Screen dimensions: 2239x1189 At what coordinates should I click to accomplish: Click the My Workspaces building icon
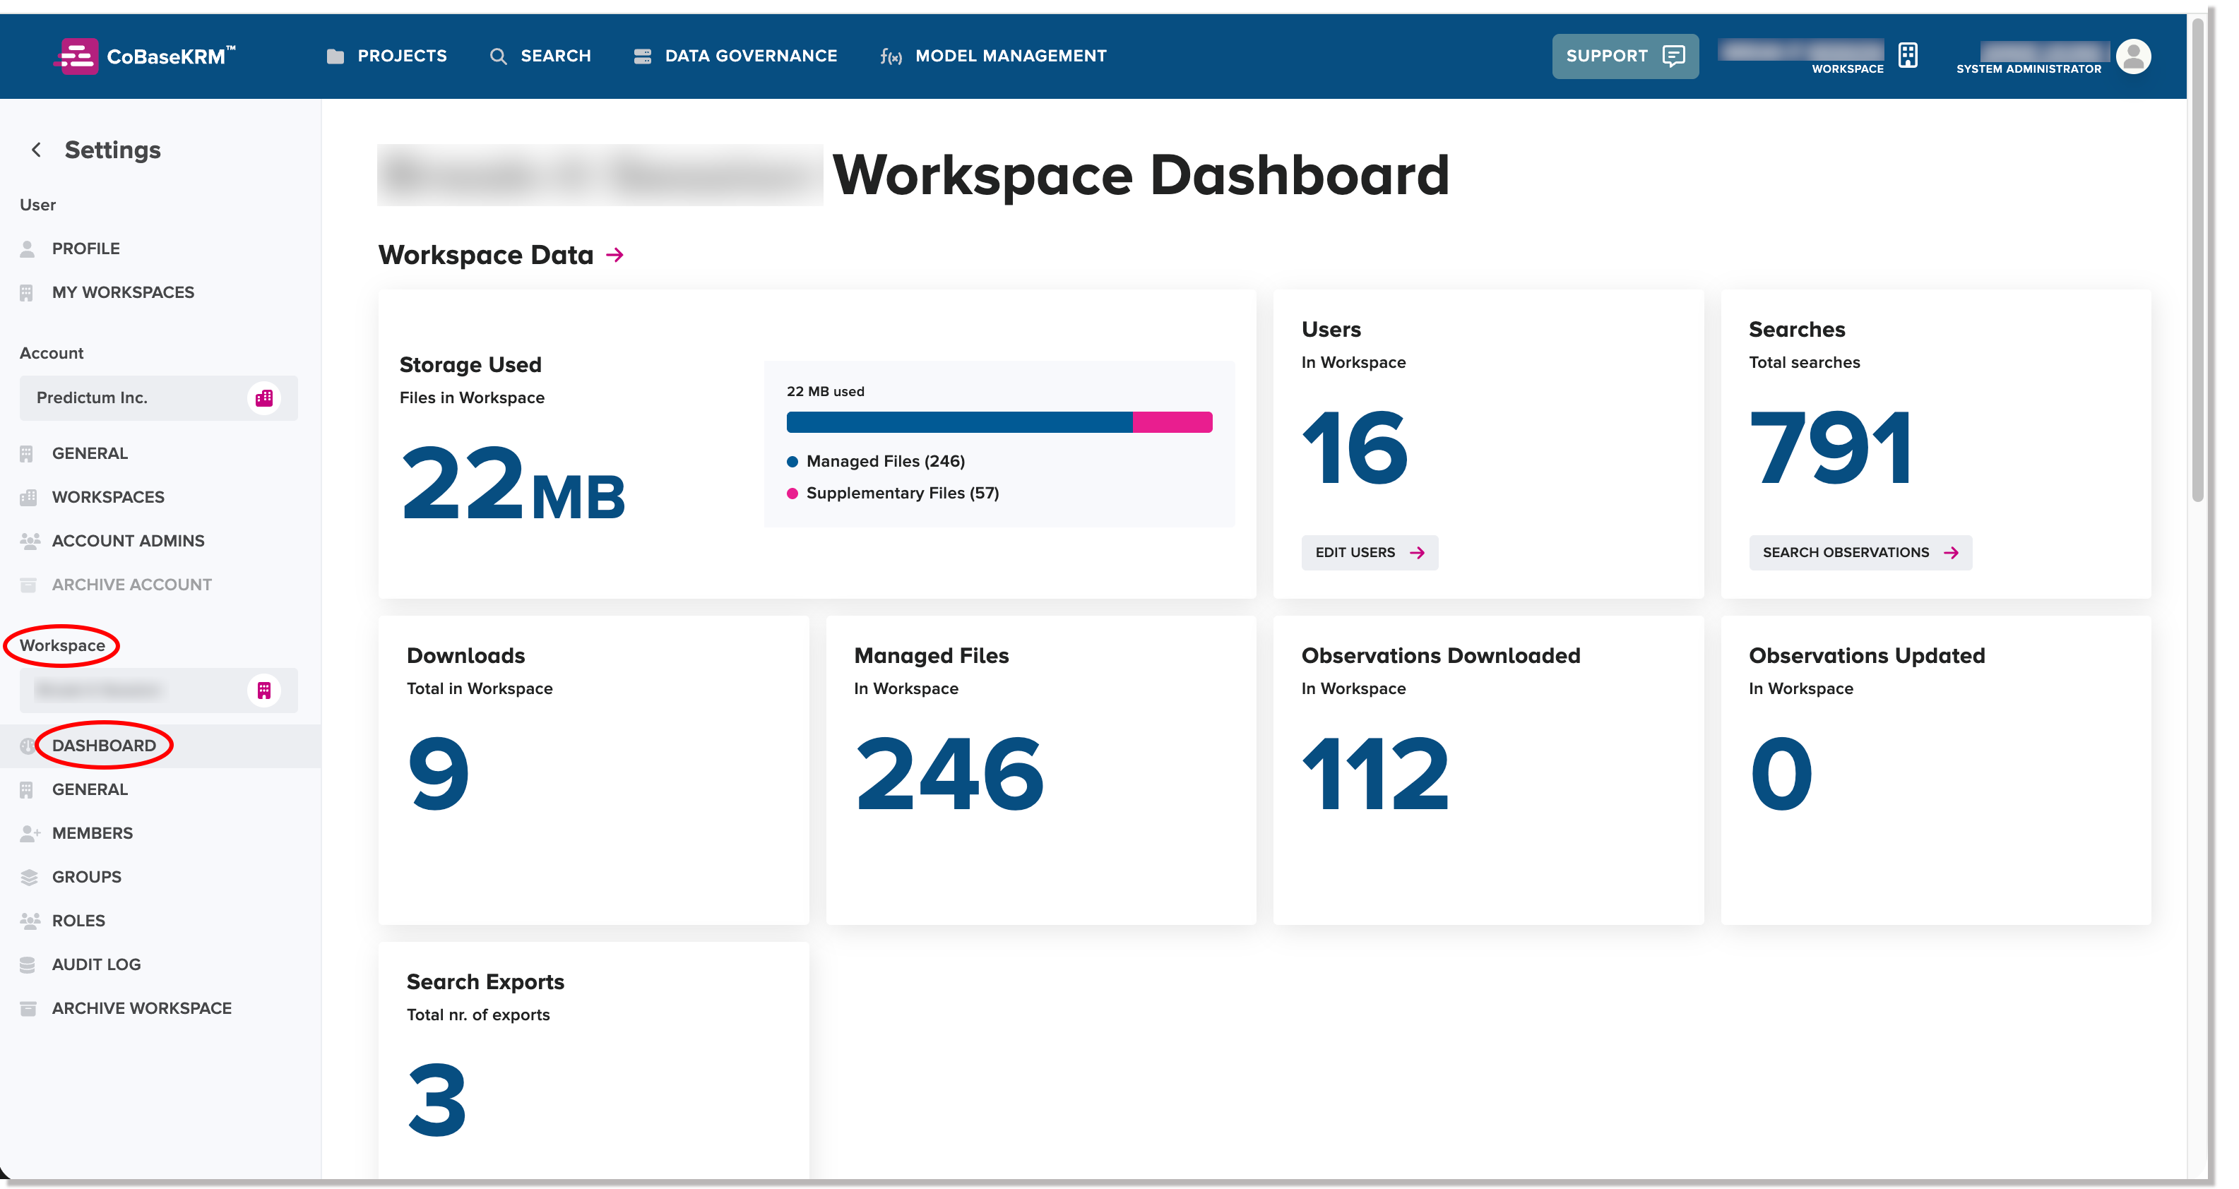[x=27, y=293]
